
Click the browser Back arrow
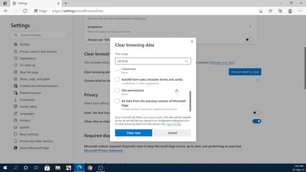[x=6, y=11]
